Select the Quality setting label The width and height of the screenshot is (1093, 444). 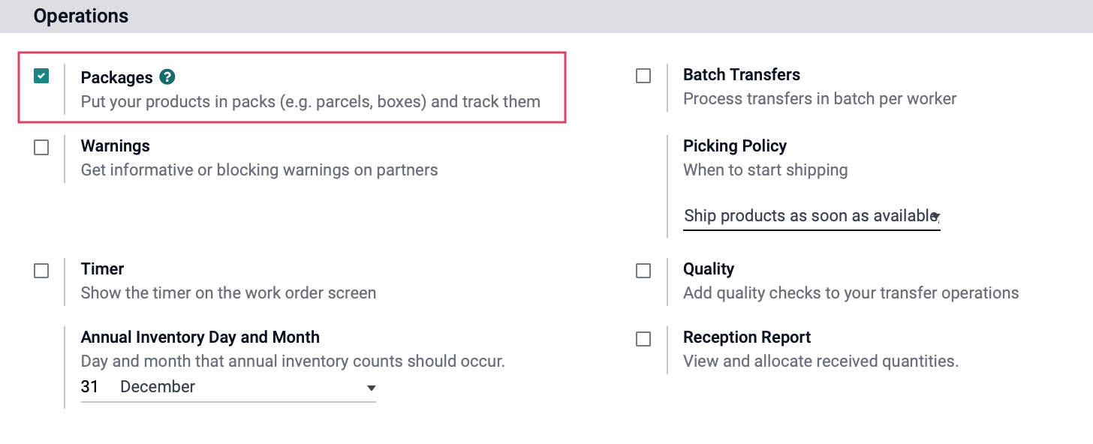click(709, 269)
